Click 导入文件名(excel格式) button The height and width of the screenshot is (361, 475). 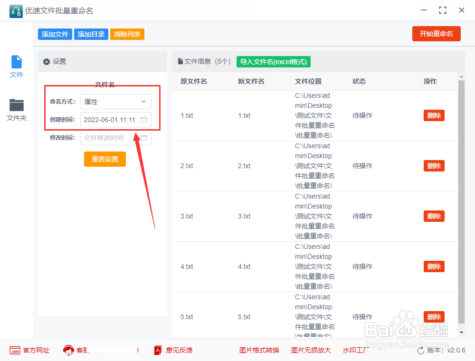(x=273, y=62)
